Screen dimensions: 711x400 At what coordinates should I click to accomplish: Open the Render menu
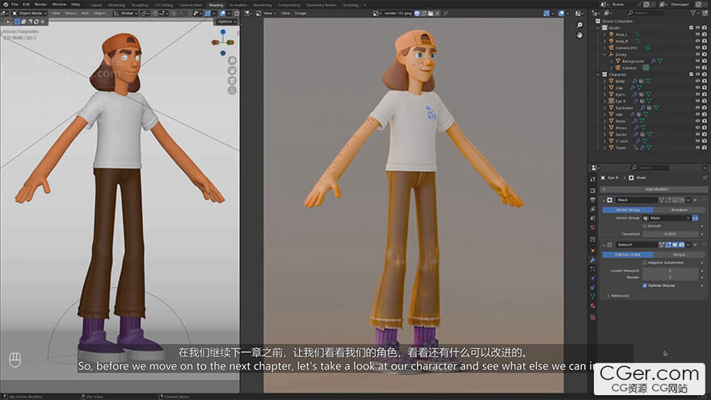(40, 4)
